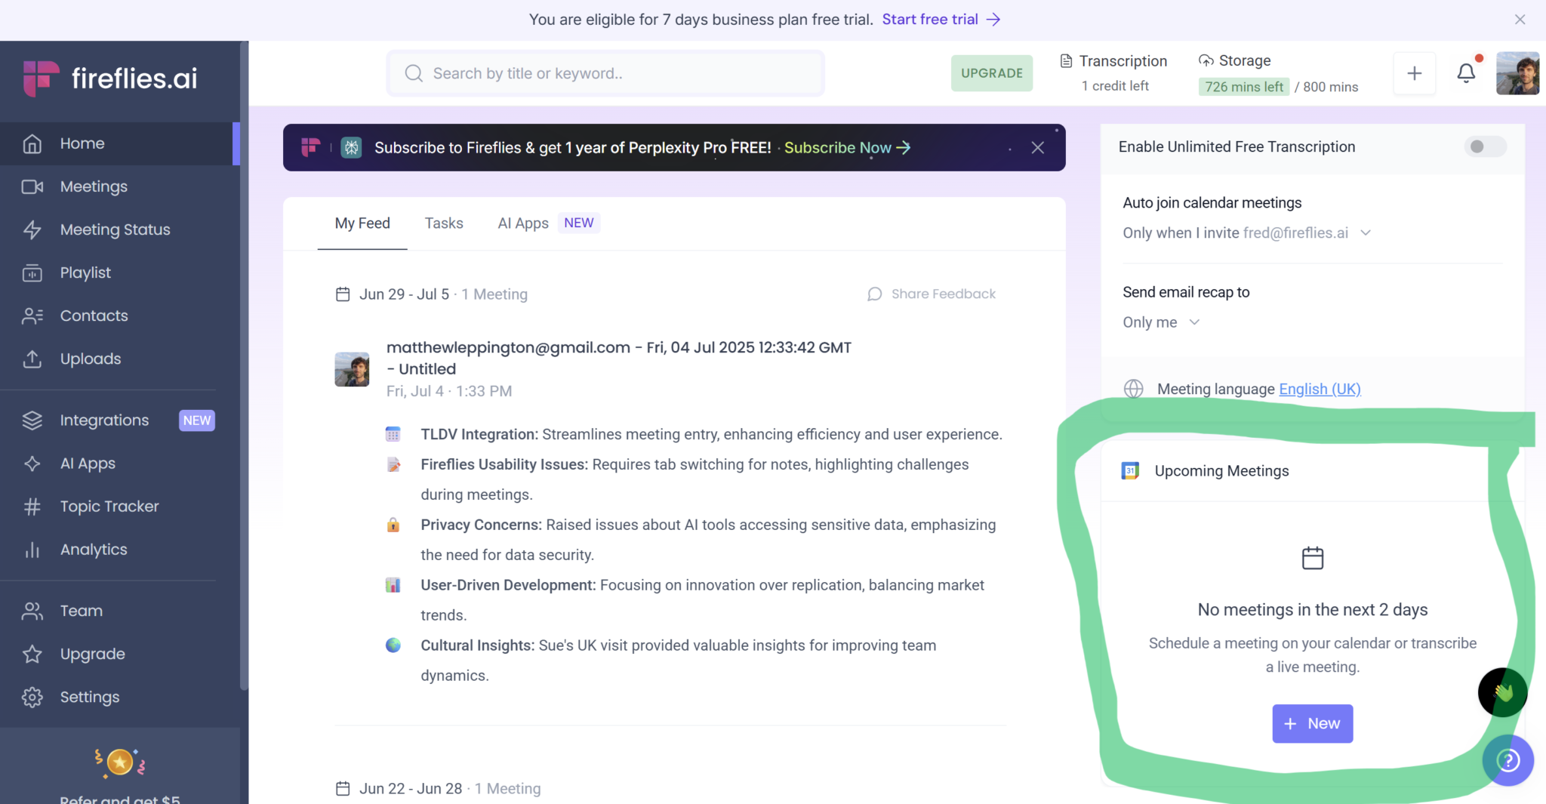Click the calendar icon beside Jun 22 - Jun 28
Image resolution: width=1546 pixels, height=804 pixels.
[x=343, y=789]
